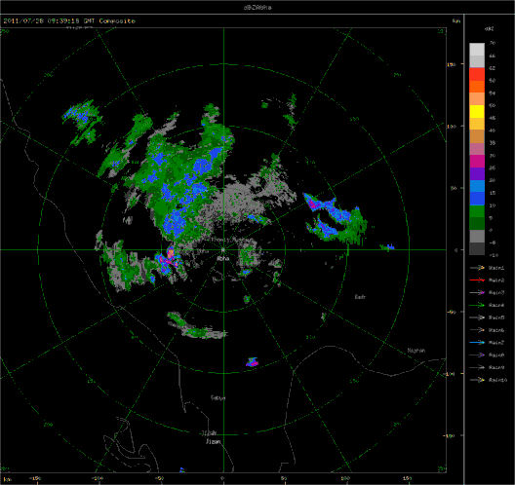
Task: Select the magenta-tipped Radar3 arrow
Action: (x=477, y=292)
